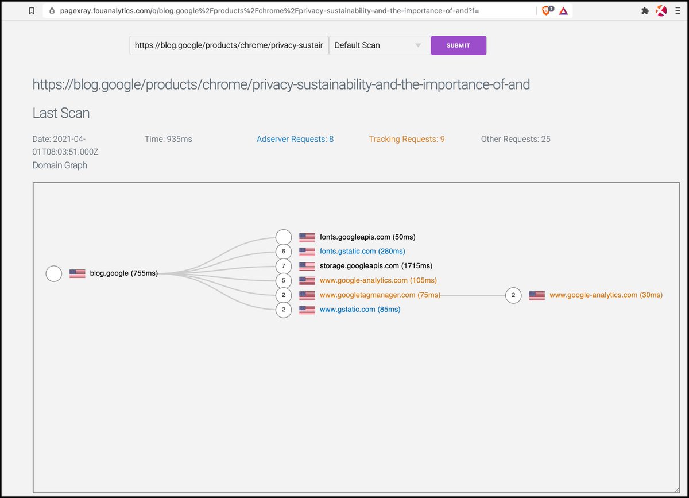Click the URL scan input field

(x=229, y=45)
